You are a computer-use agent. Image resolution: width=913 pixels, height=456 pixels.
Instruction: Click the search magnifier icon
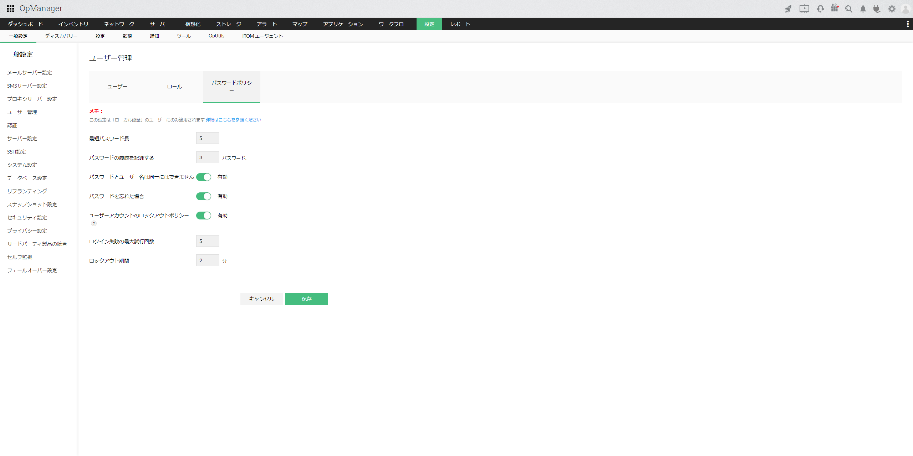pyautogui.click(x=849, y=9)
